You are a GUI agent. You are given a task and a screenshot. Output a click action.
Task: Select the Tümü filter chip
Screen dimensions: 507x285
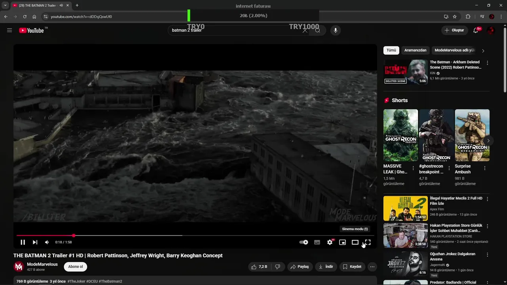coord(391,50)
